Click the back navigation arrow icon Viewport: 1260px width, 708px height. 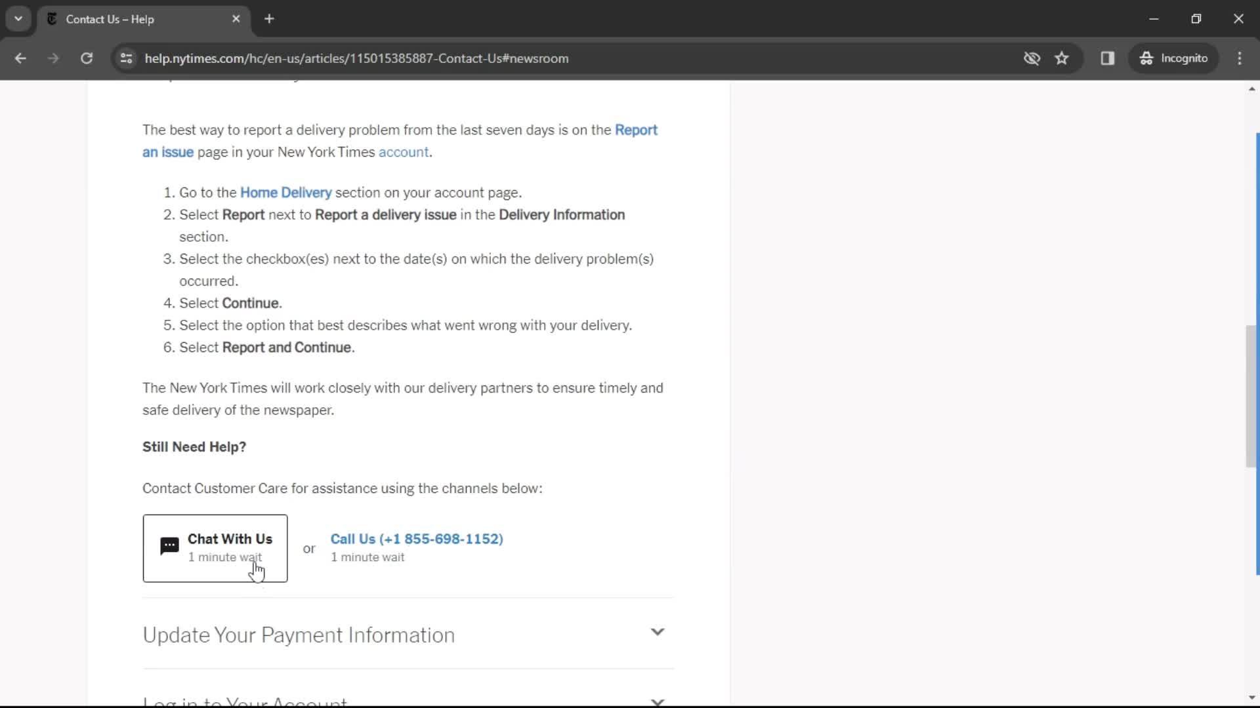21,58
